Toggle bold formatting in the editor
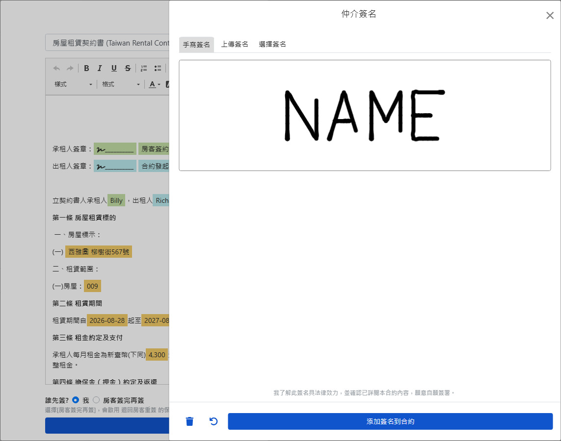This screenshot has width=561, height=441. point(86,68)
